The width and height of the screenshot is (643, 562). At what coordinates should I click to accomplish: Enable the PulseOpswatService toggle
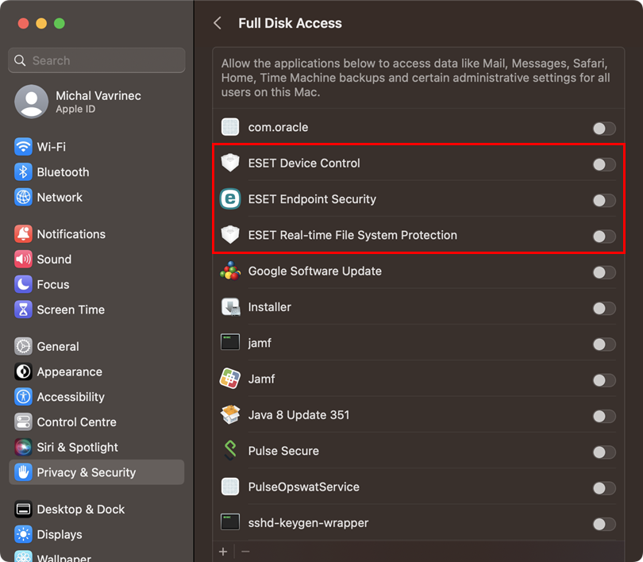click(603, 488)
